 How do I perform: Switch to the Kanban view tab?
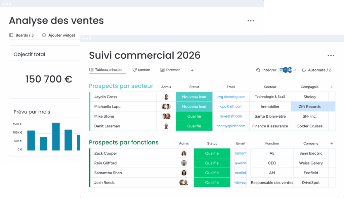coord(141,70)
